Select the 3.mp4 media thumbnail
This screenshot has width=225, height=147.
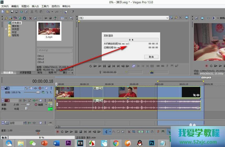(49, 29)
